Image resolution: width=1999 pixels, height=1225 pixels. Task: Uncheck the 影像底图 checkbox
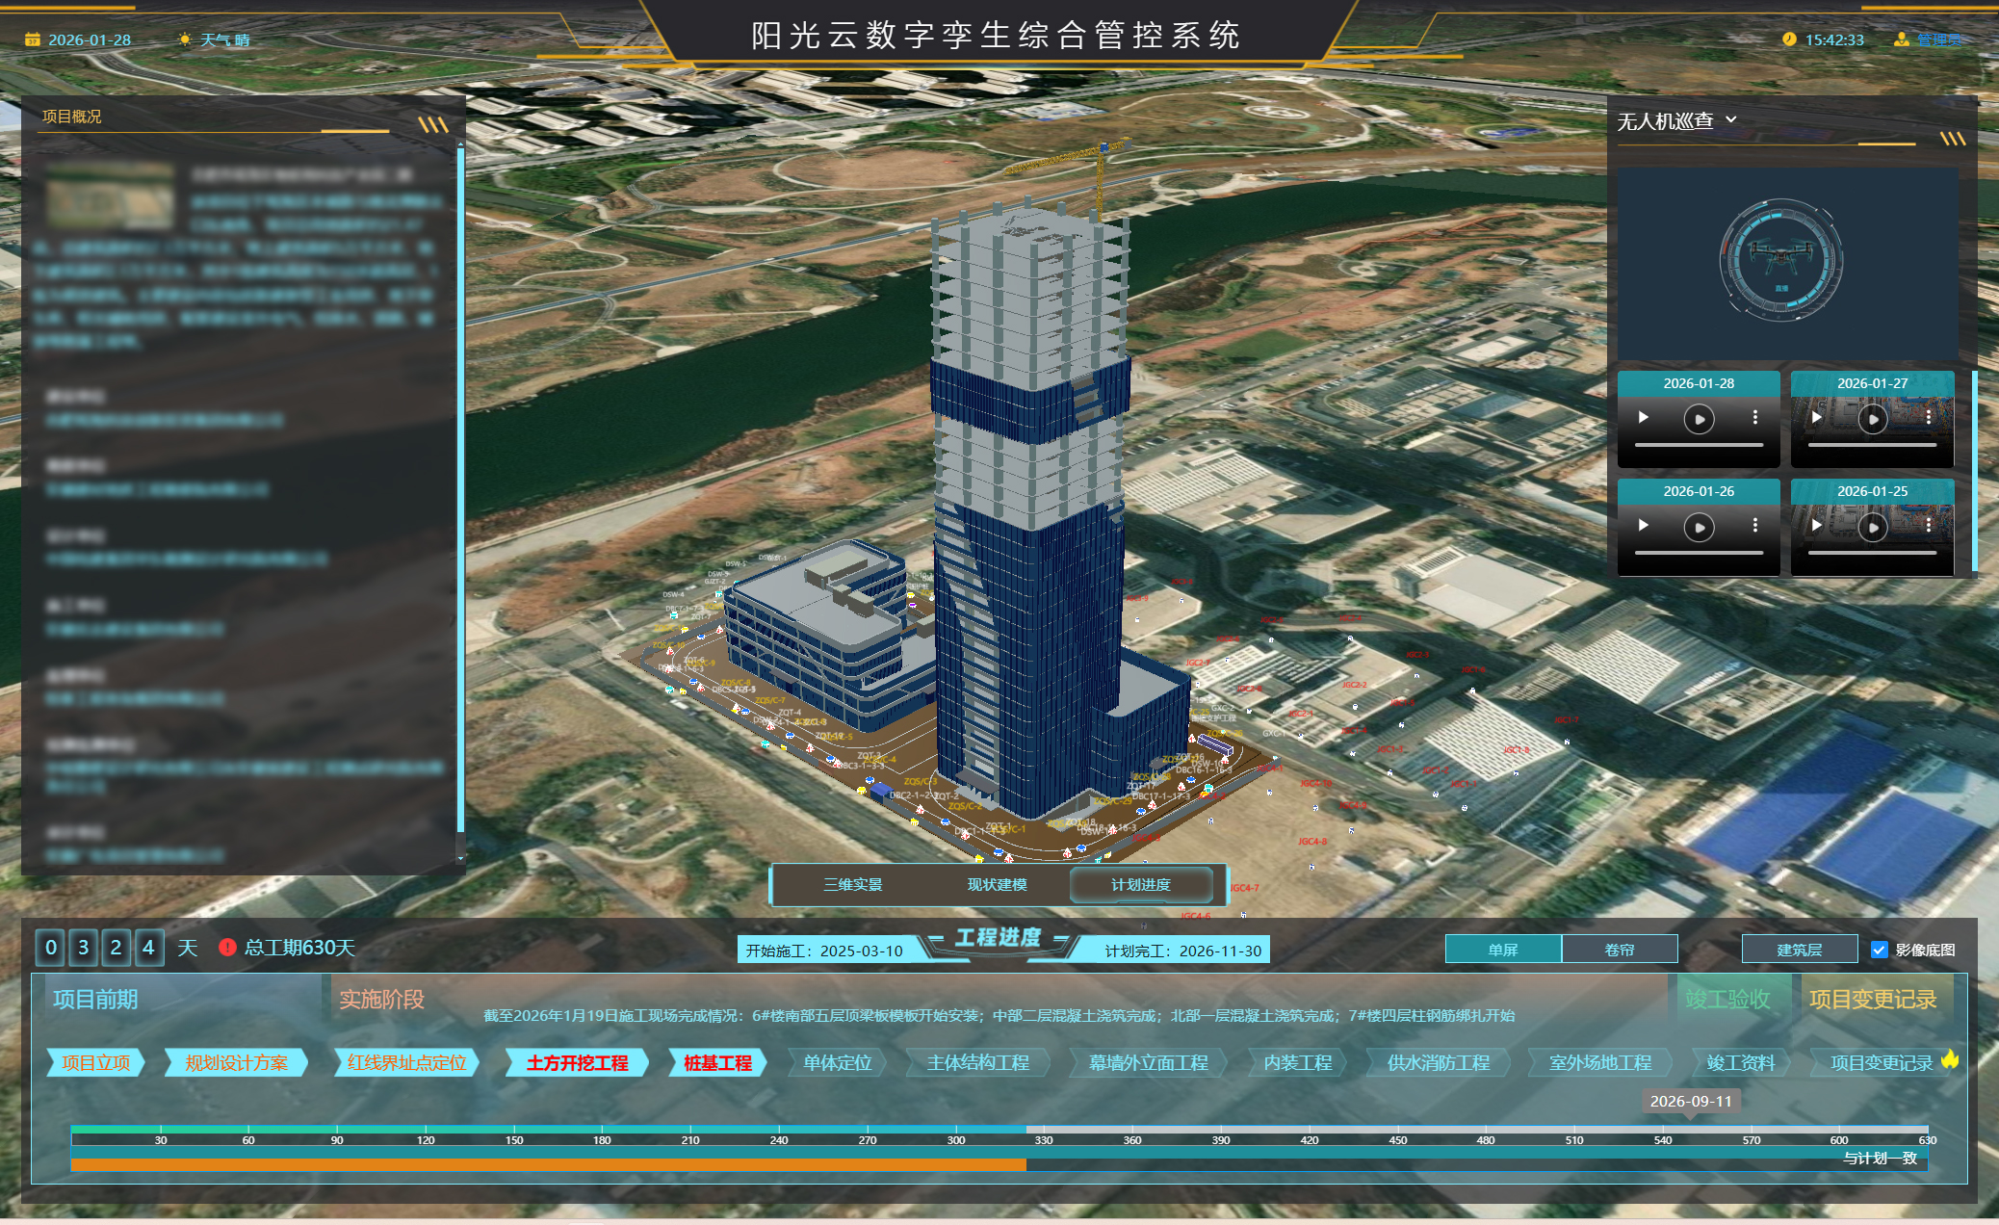point(1879,950)
